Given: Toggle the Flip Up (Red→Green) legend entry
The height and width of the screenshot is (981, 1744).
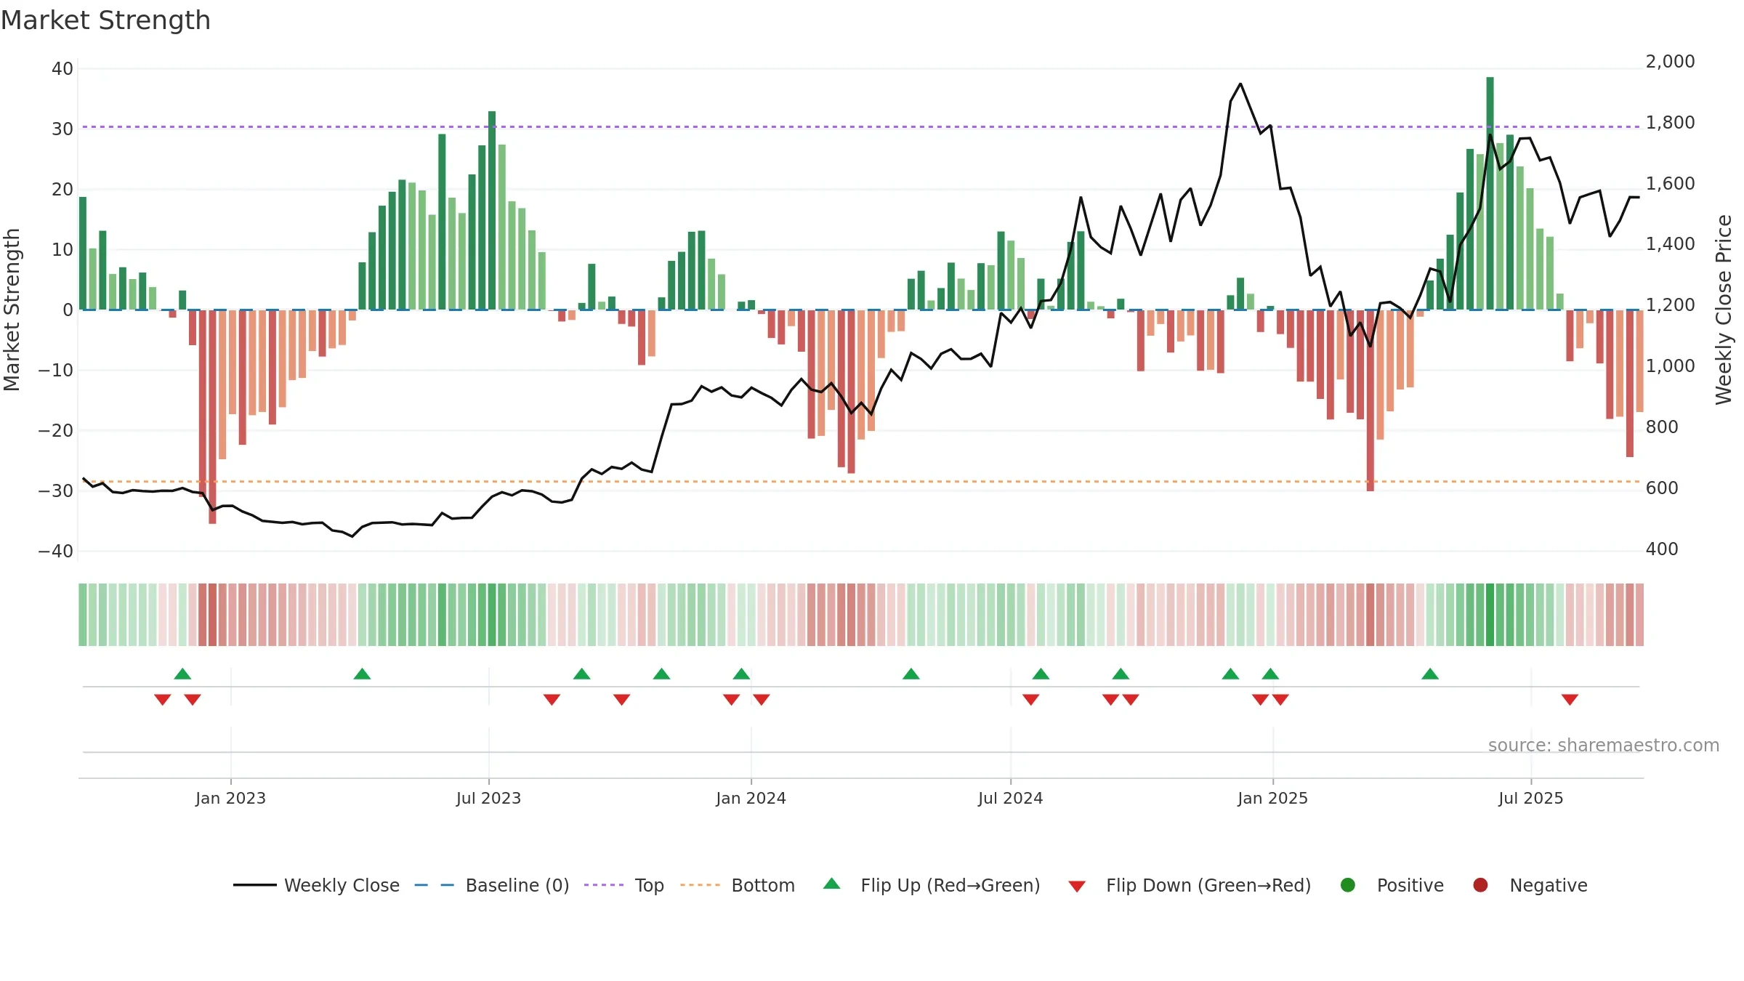Looking at the screenshot, I should click(x=932, y=885).
